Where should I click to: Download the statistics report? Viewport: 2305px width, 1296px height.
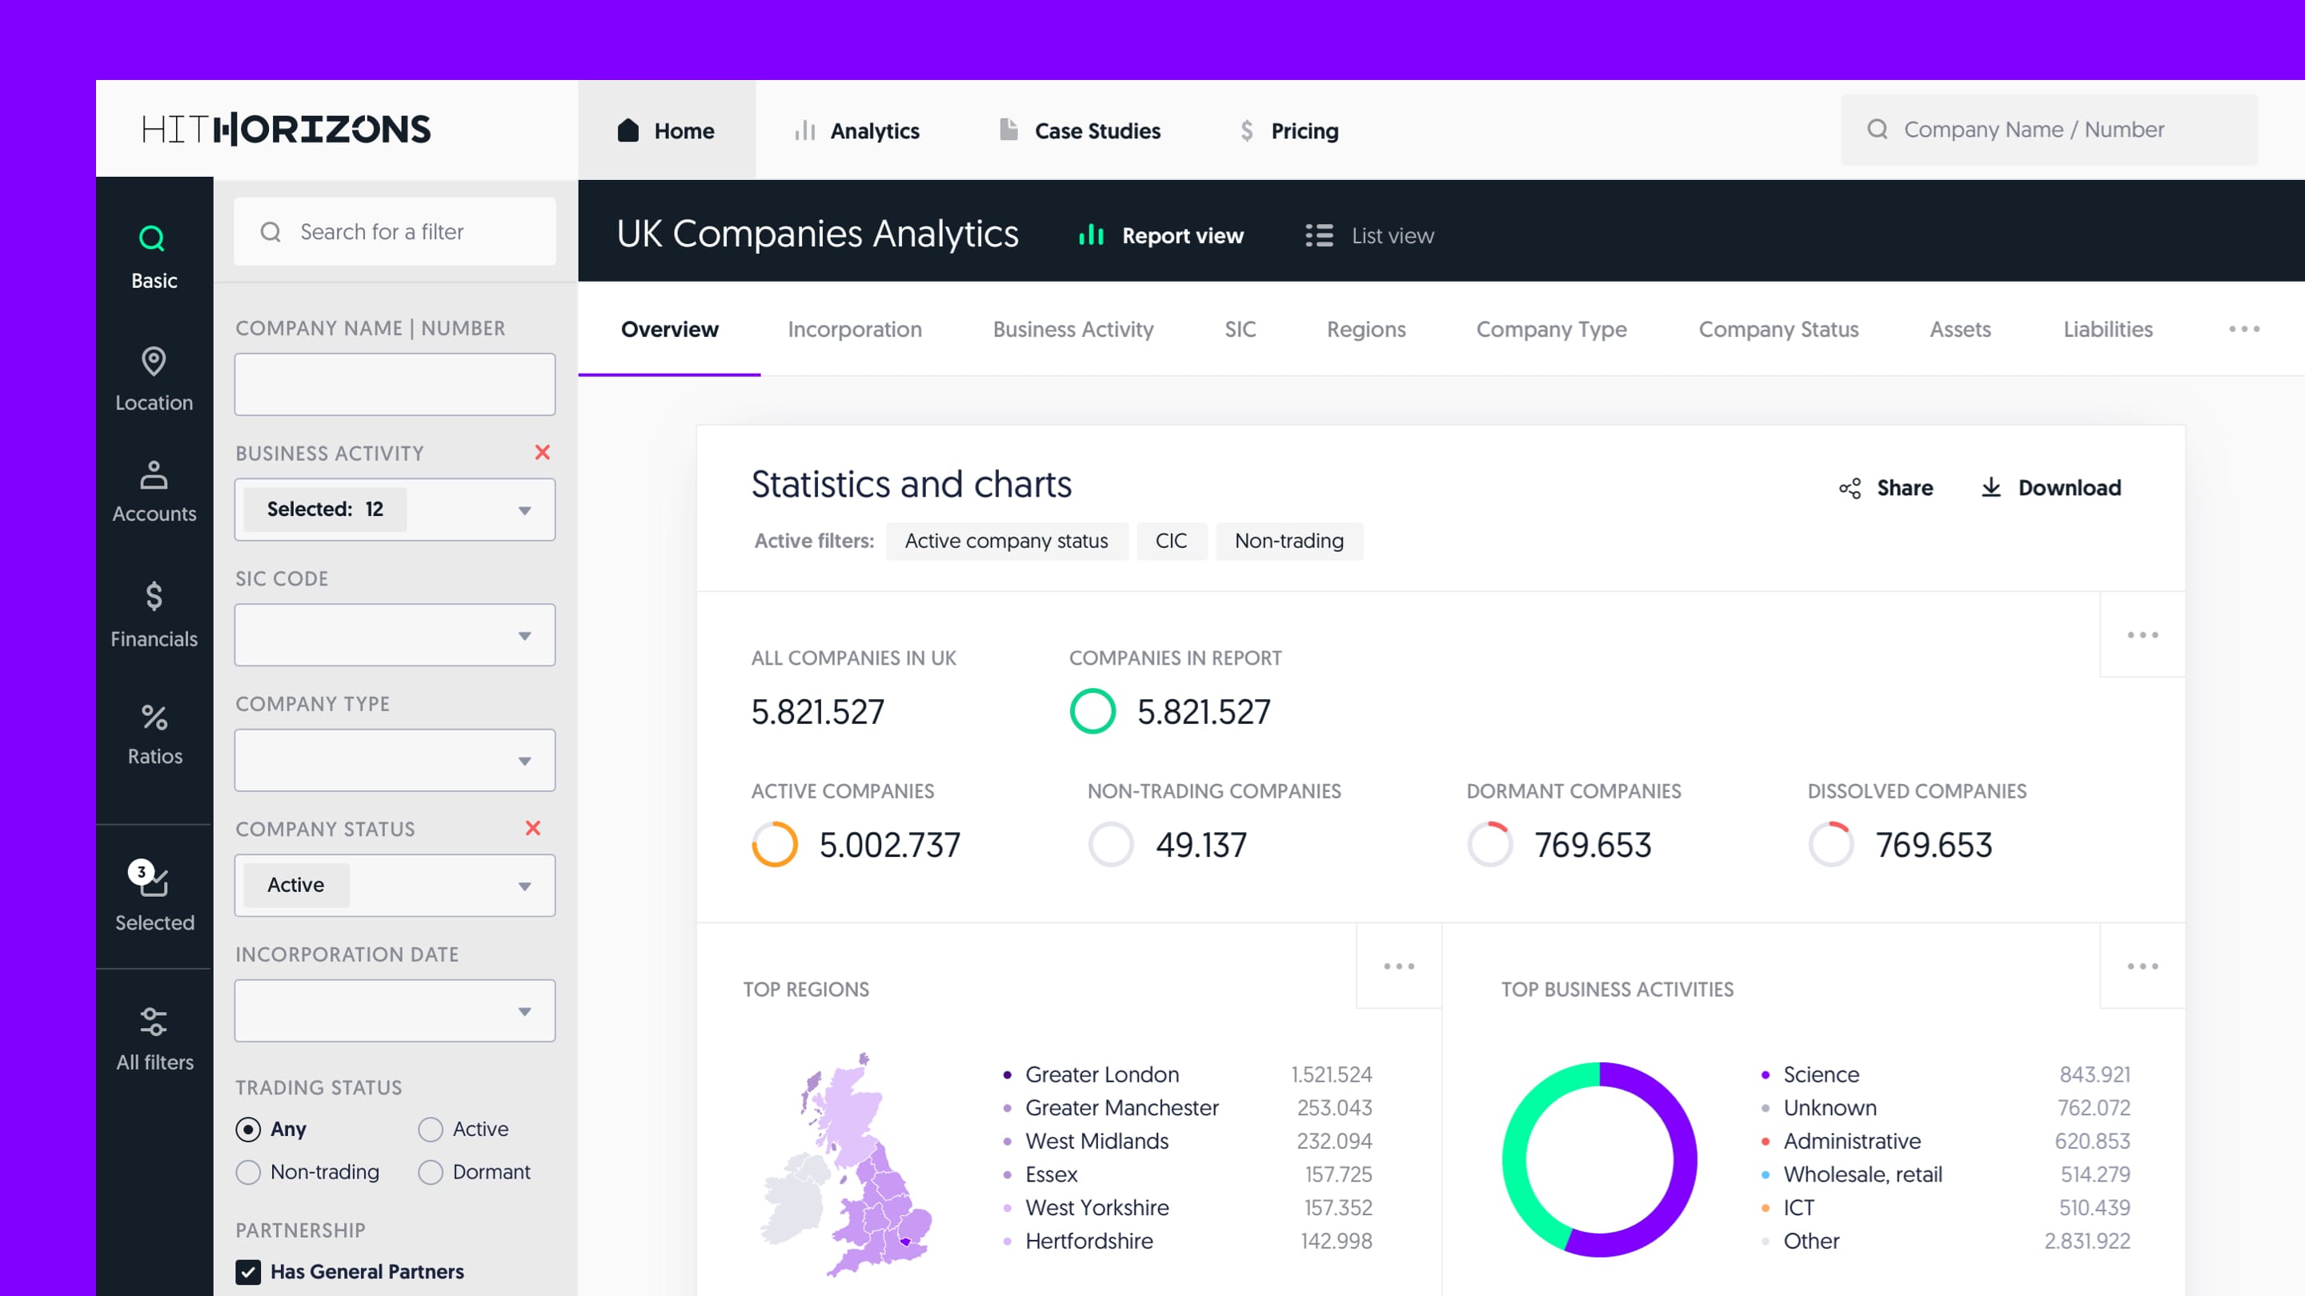click(2050, 488)
